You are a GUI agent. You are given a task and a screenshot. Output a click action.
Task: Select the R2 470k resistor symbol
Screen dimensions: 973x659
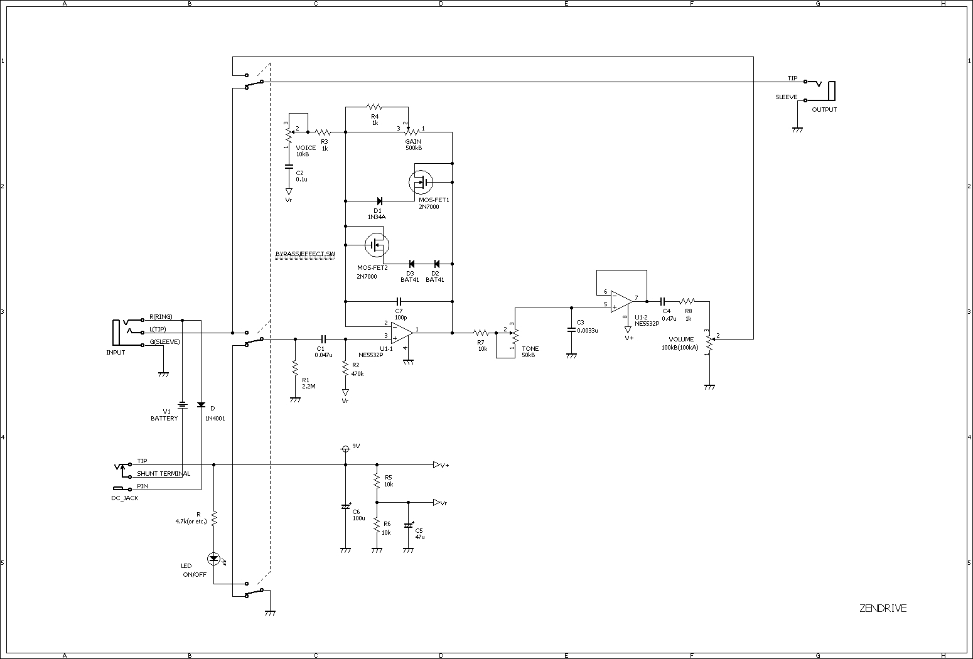pos(345,368)
